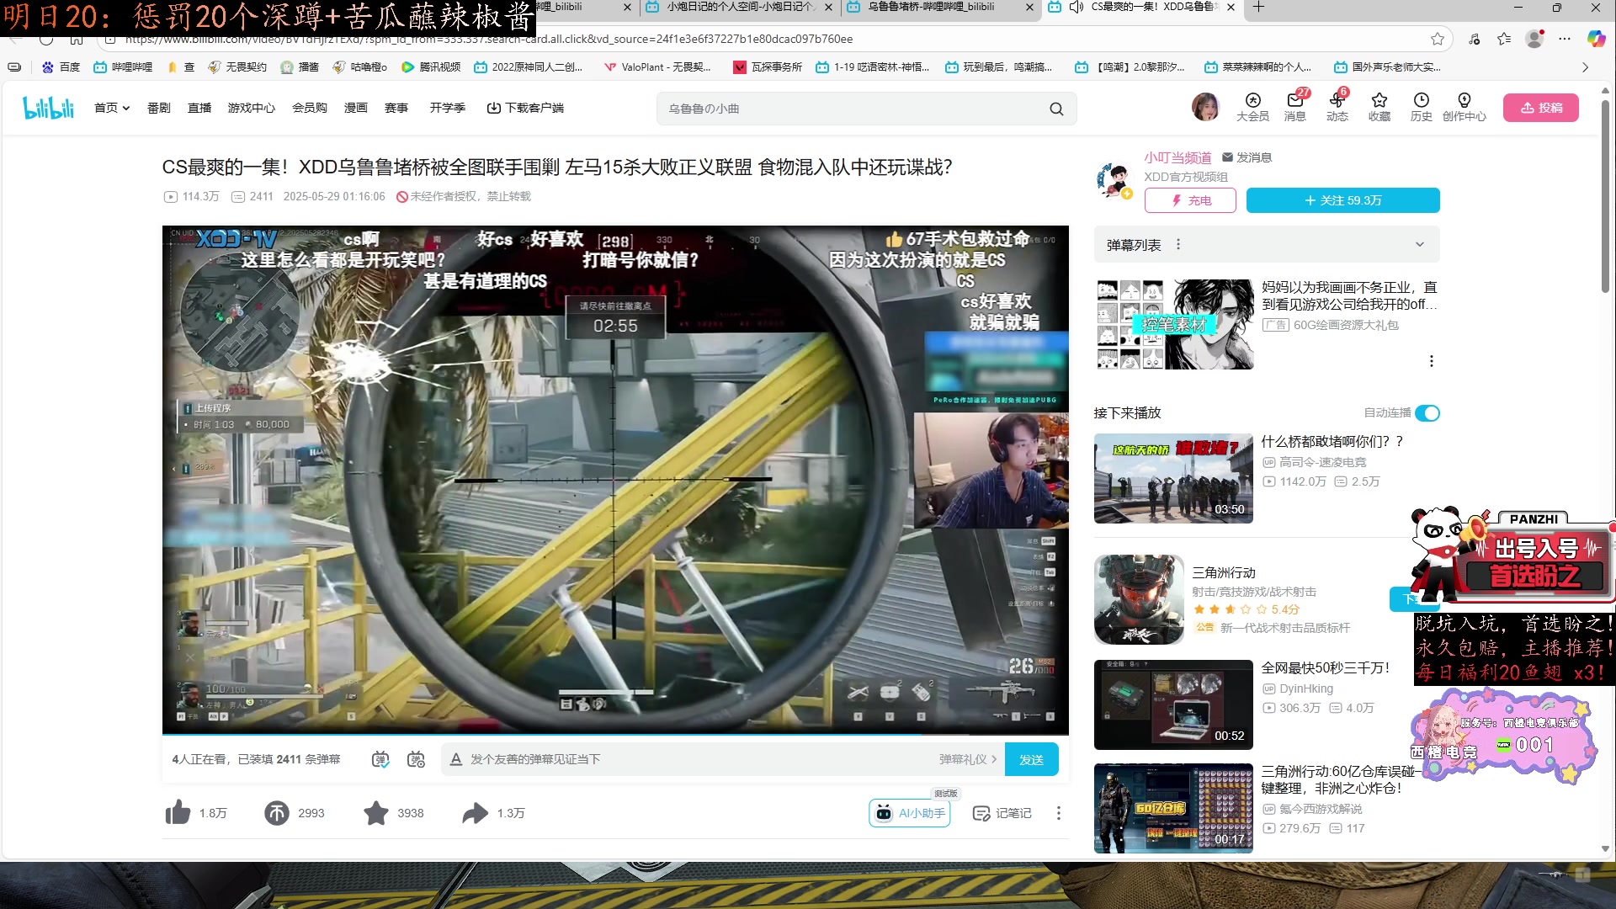
Task: Click the search magnifier icon
Action: click(x=1056, y=109)
